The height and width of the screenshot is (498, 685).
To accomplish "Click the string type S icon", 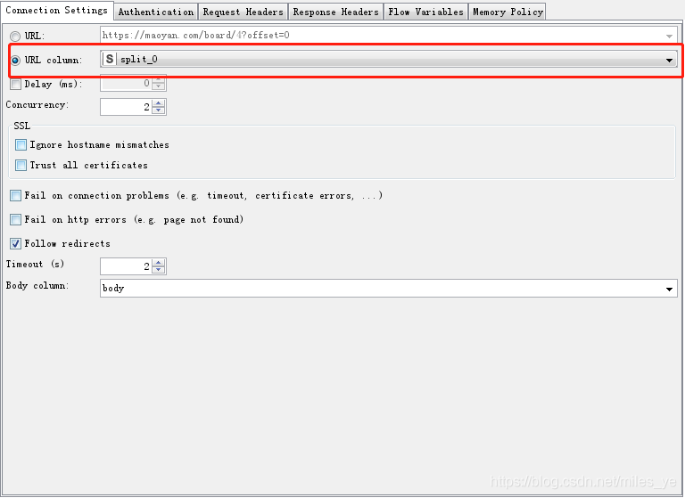I will coord(110,59).
